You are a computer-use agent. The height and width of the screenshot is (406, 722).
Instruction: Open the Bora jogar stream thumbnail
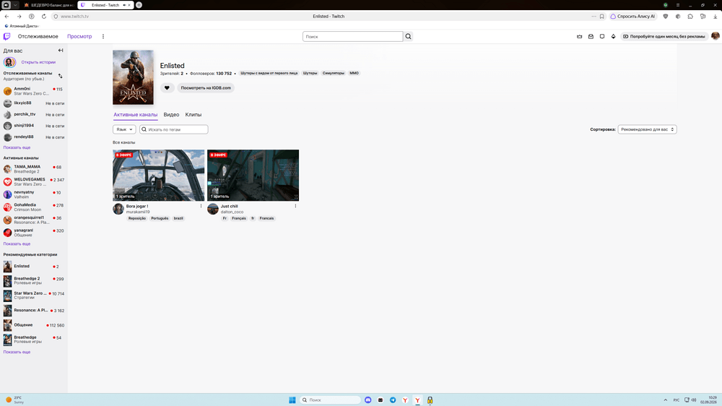click(x=158, y=175)
